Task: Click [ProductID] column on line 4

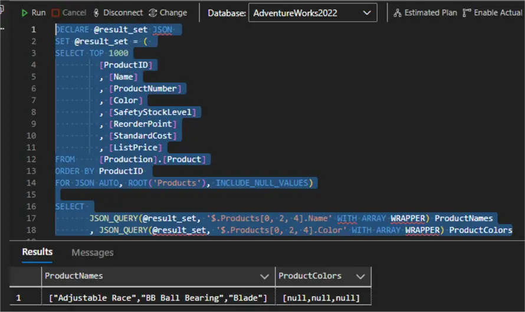Action: tap(126, 65)
